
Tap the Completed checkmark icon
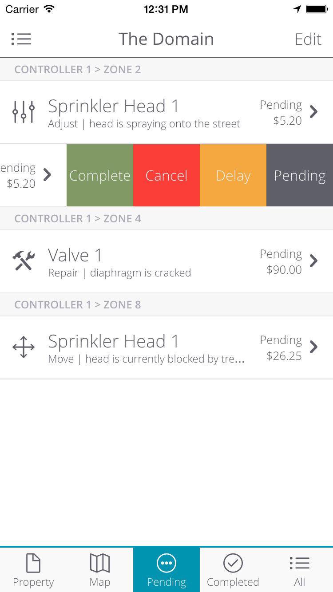point(233,563)
